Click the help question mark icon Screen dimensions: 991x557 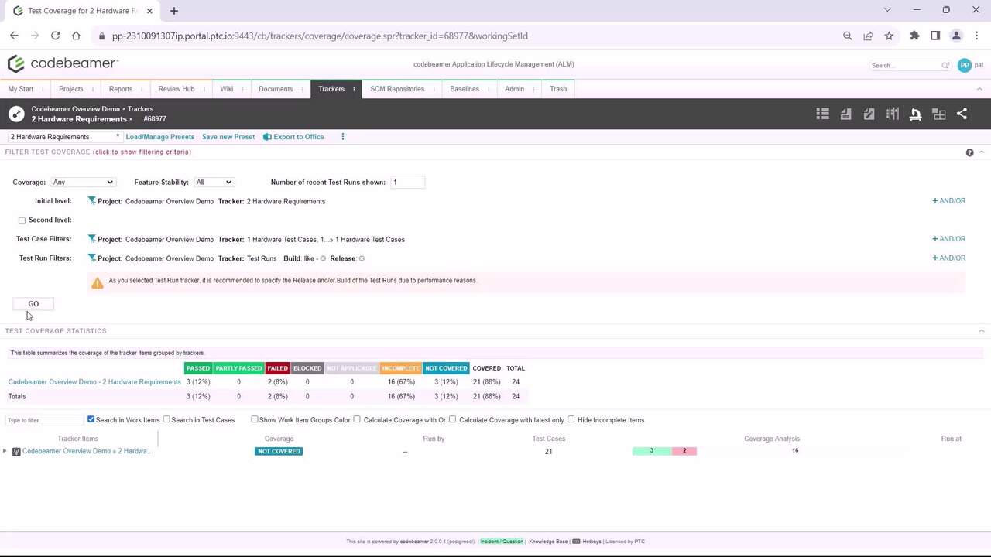tap(969, 152)
